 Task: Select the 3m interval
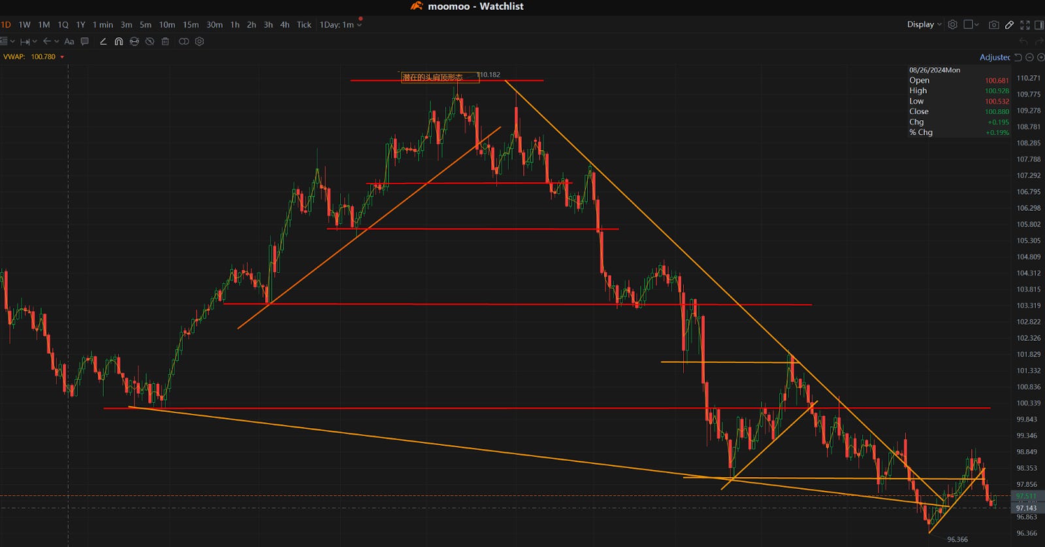[126, 25]
